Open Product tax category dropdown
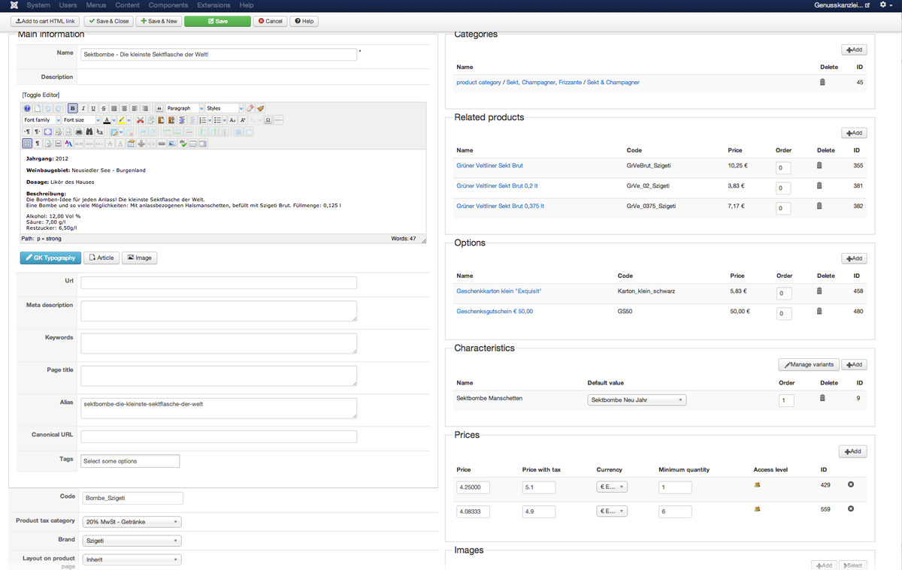 pyautogui.click(x=132, y=522)
